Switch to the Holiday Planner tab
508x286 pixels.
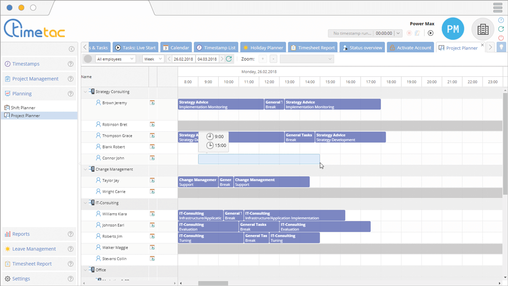pyautogui.click(x=263, y=48)
